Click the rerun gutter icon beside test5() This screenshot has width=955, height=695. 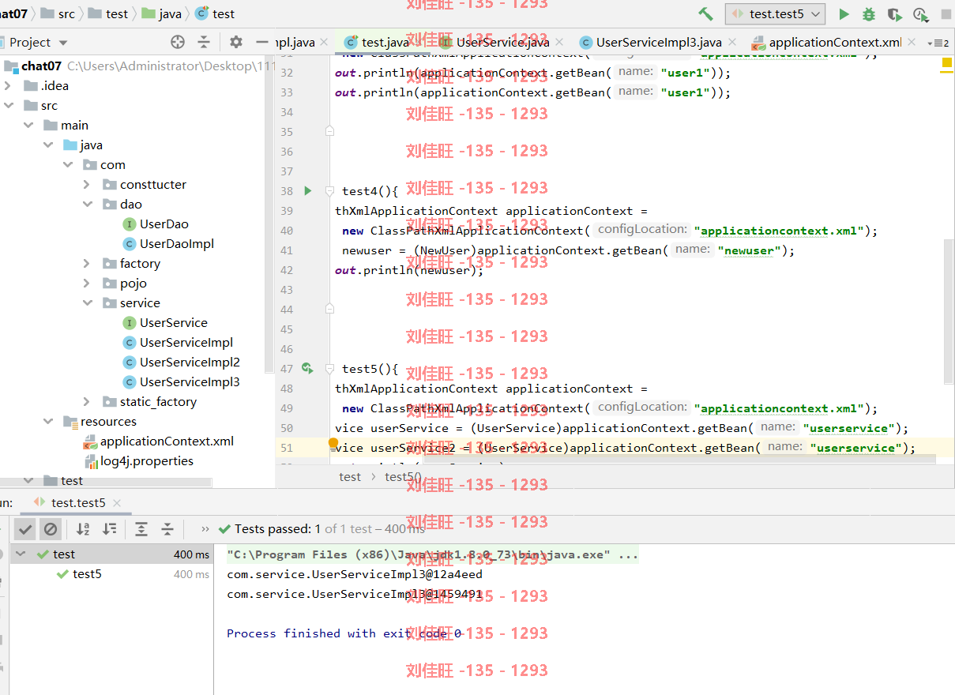coord(308,369)
